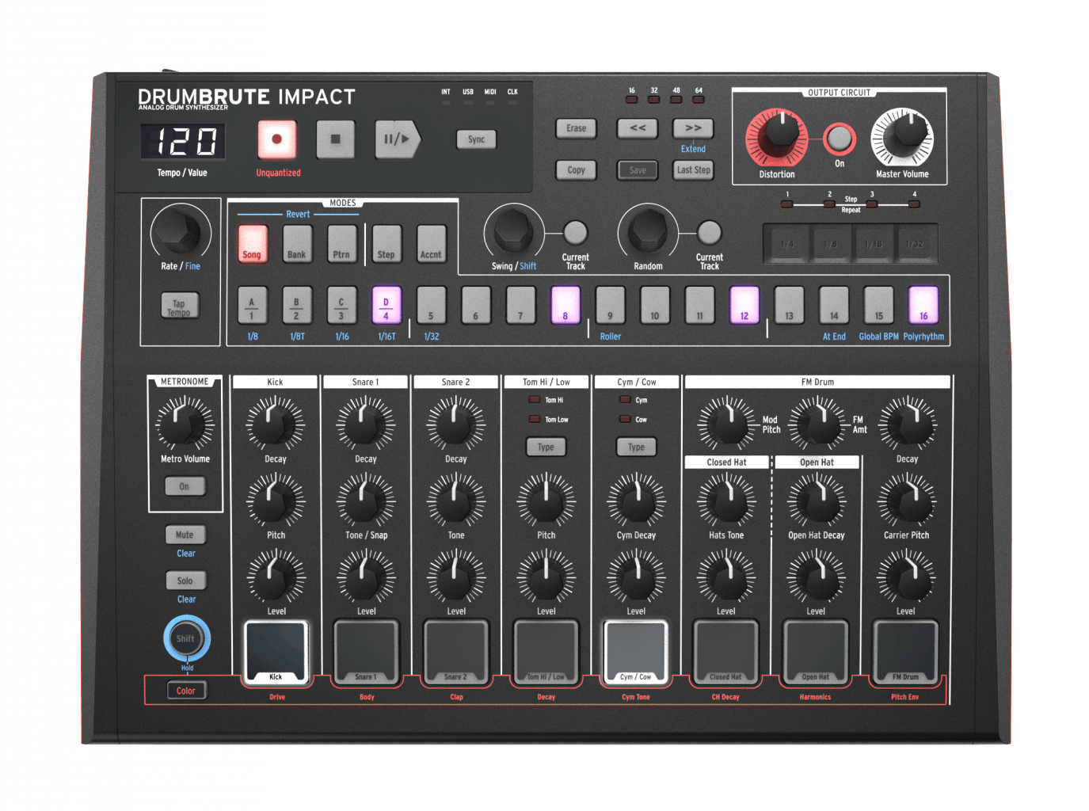
Task: Click the Stop transport button
Action: (335, 139)
